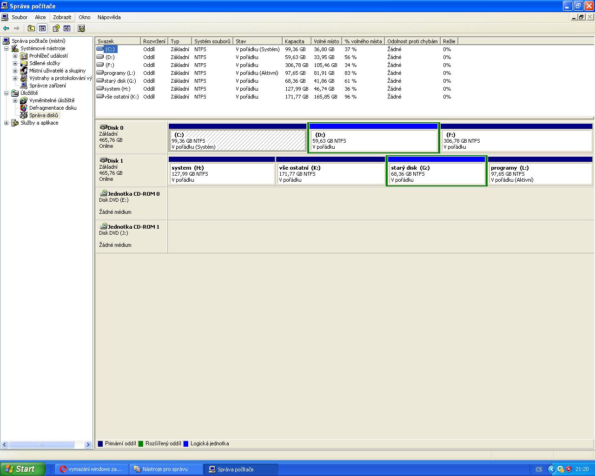This screenshot has height=476, width=595.
Task: Switch to Nástroje pro správu taskbar window
Action: pyautogui.click(x=165, y=469)
